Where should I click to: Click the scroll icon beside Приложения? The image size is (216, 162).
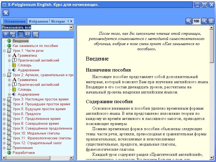[x=9, y=148]
